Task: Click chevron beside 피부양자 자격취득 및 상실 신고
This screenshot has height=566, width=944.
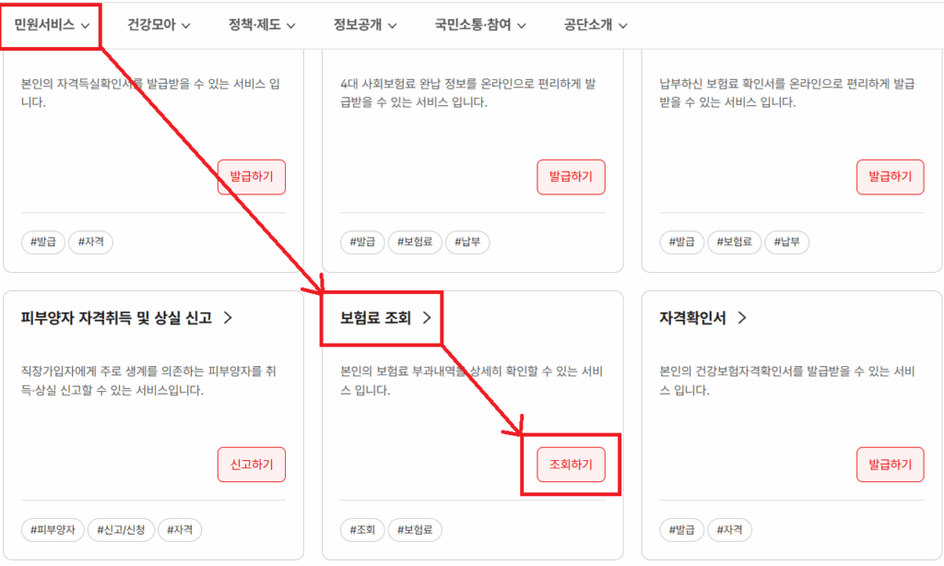Action: pos(229,317)
